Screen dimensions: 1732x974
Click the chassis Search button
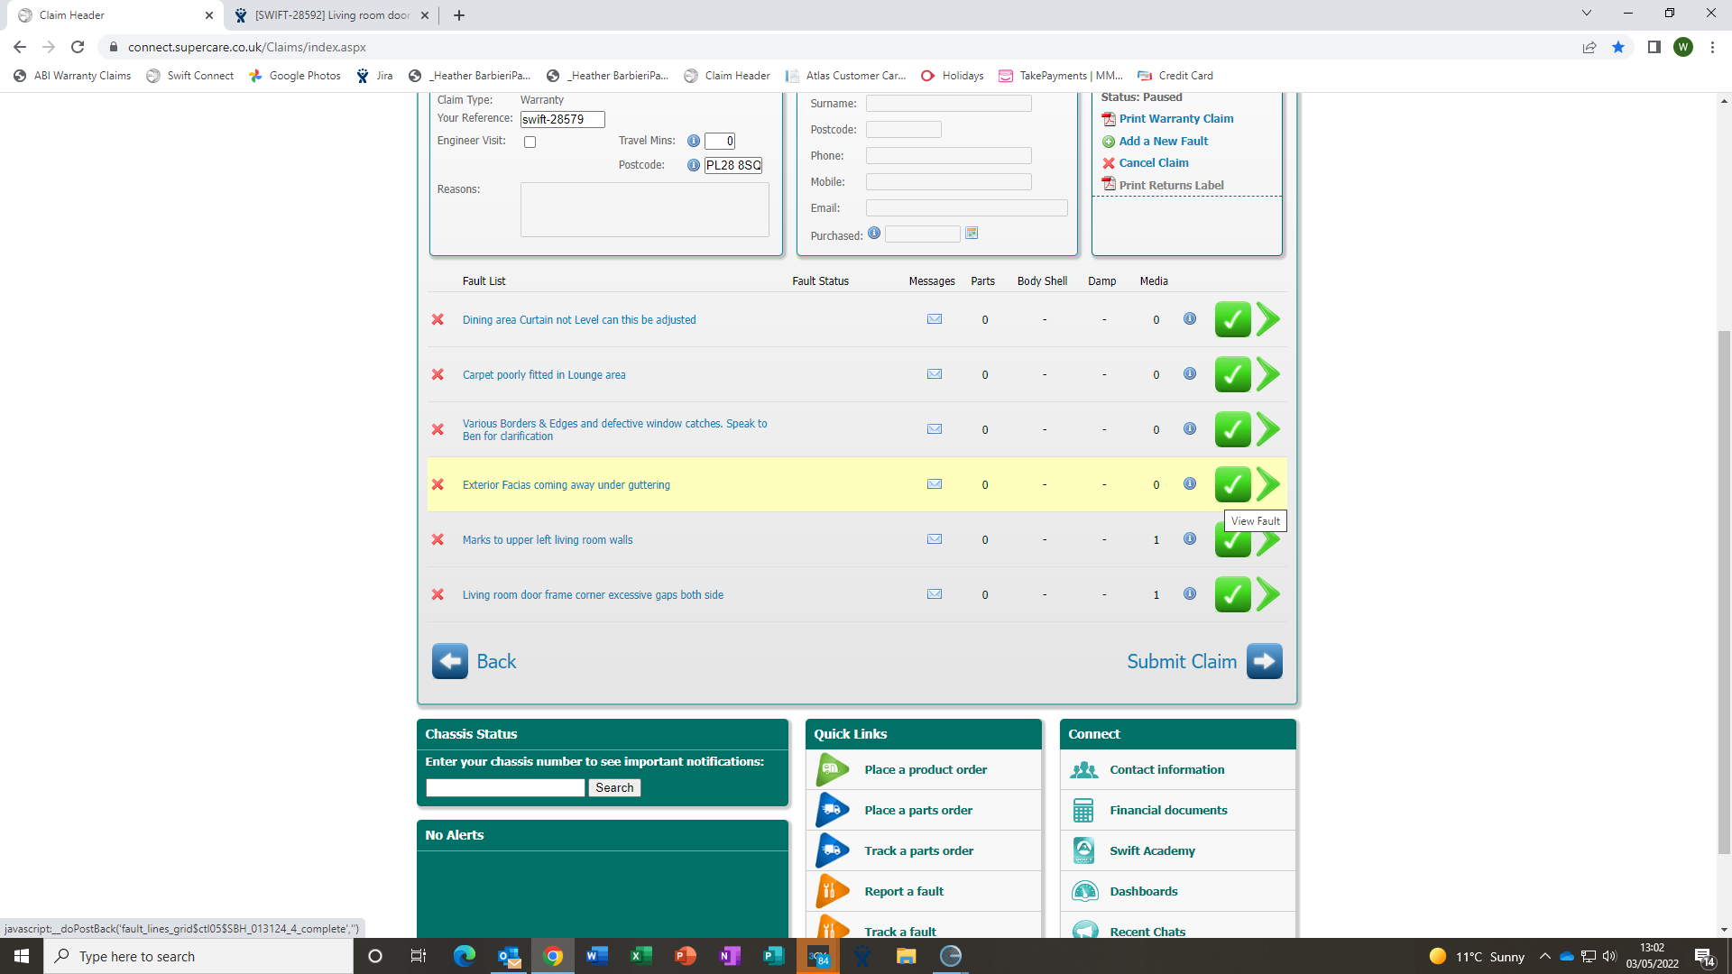[x=614, y=787]
